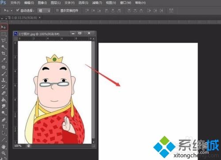Select the Paint Bucket tool
The image size is (221, 160).
pos(4,100)
